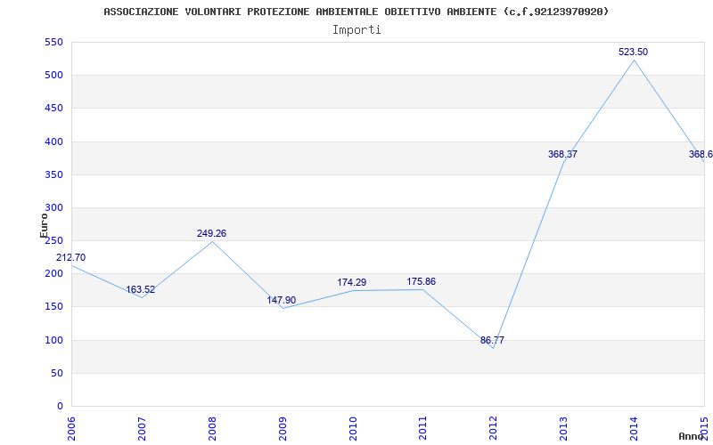Select the 249.26 data point label

tap(211, 233)
